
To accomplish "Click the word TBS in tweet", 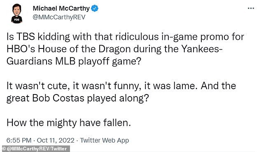I will [26, 37].
